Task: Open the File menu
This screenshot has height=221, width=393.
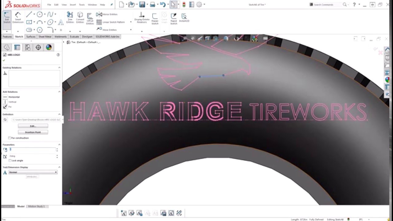Action: pyautogui.click(x=49, y=5)
